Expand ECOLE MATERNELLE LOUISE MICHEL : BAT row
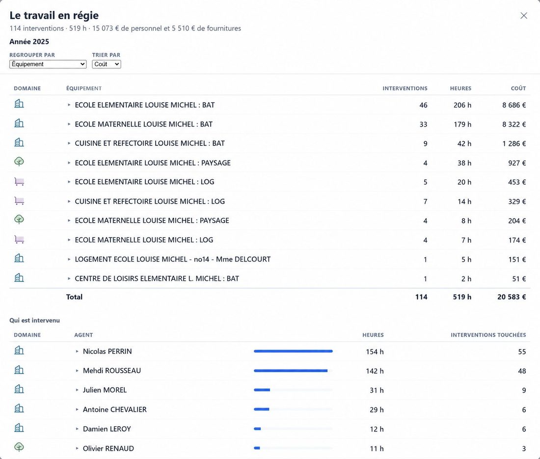Screen dimensions: 540x459 pyautogui.click(x=69, y=124)
